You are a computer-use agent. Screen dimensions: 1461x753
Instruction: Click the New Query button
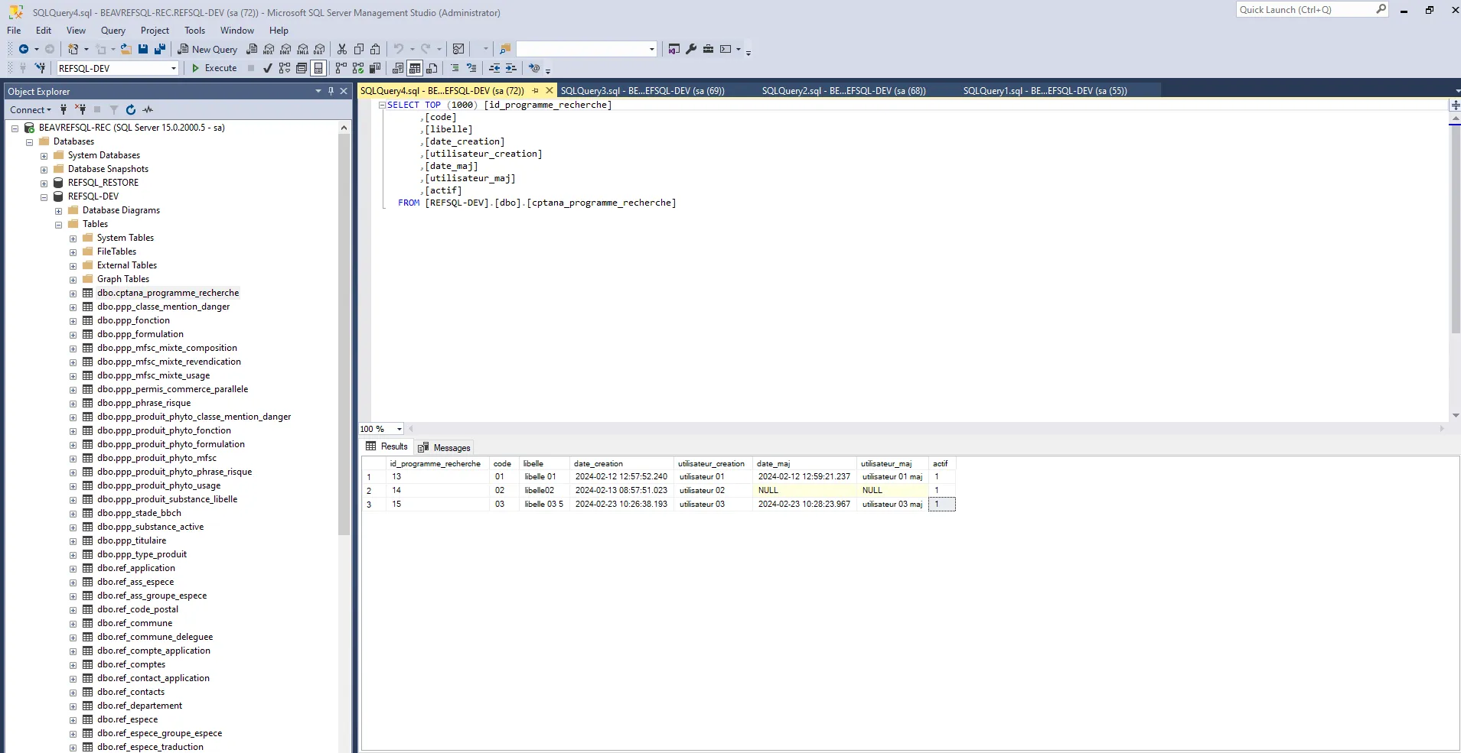tap(207, 49)
